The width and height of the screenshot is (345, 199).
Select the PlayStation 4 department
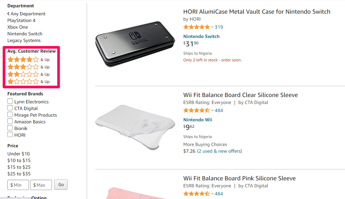tap(21, 20)
